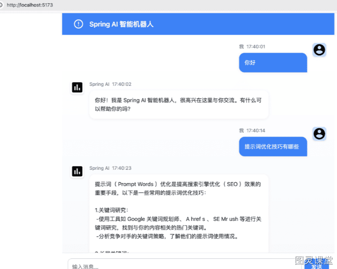Click Spring AI bot avatar at 17:40:23
This screenshot has height=269, width=337.
coord(77,172)
